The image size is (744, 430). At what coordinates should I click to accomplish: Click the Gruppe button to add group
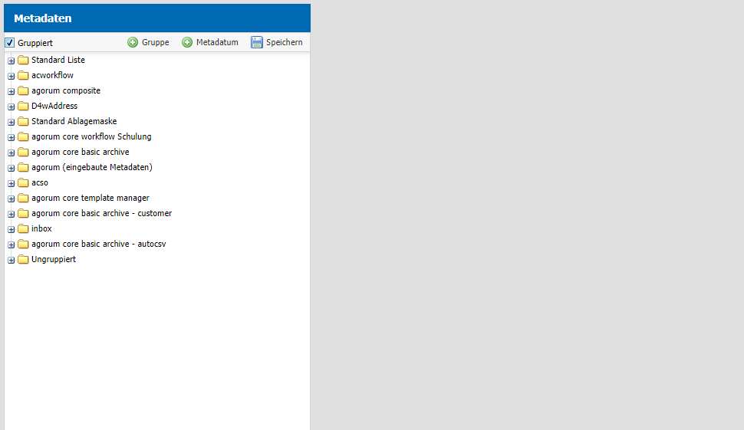[148, 42]
